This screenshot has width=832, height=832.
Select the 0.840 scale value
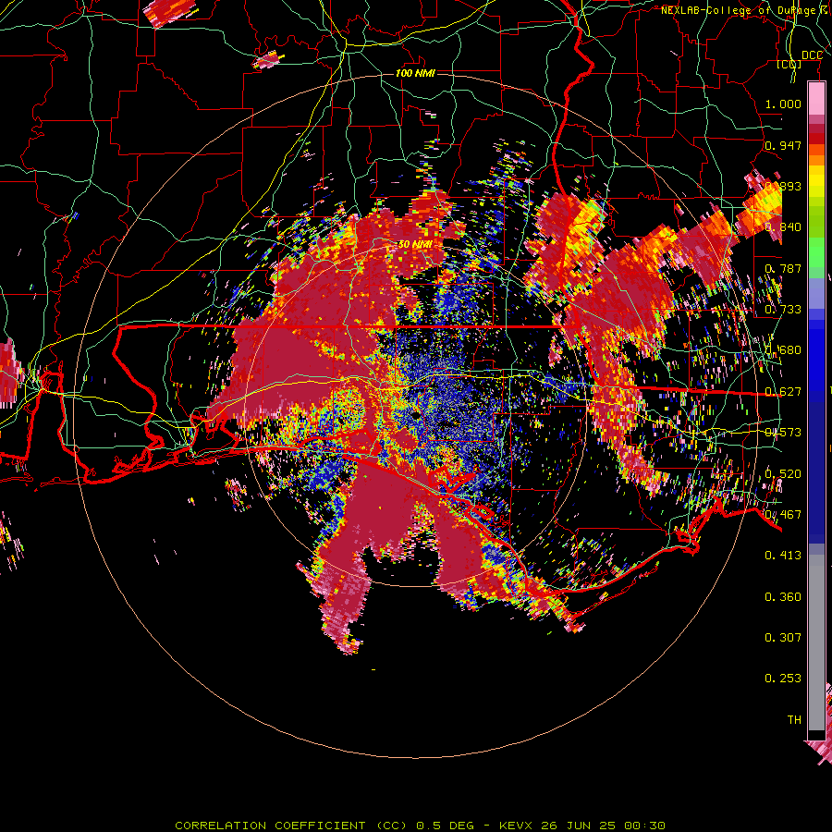[783, 227]
